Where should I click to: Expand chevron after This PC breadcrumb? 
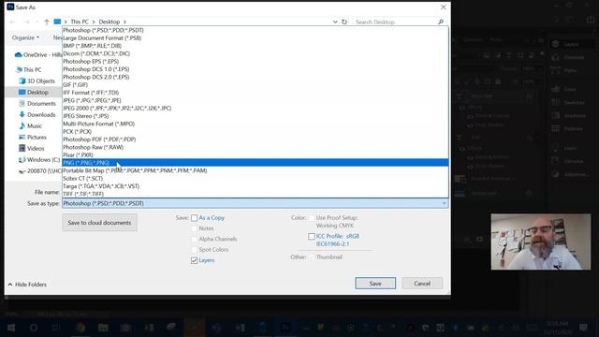(94, 22)
